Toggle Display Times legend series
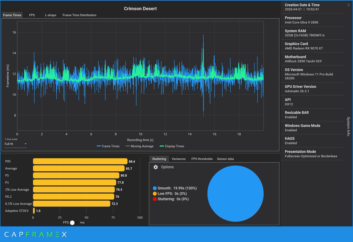 tap(172, 146)
